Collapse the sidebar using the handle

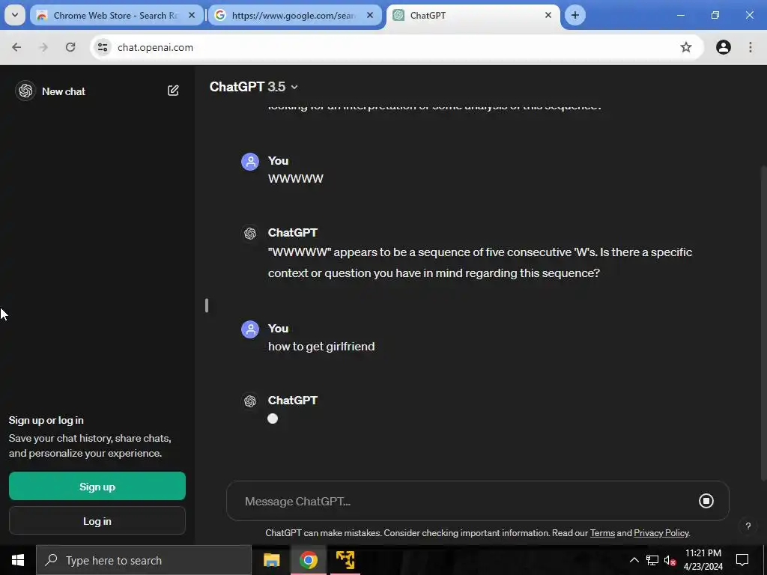click(207, 305)
